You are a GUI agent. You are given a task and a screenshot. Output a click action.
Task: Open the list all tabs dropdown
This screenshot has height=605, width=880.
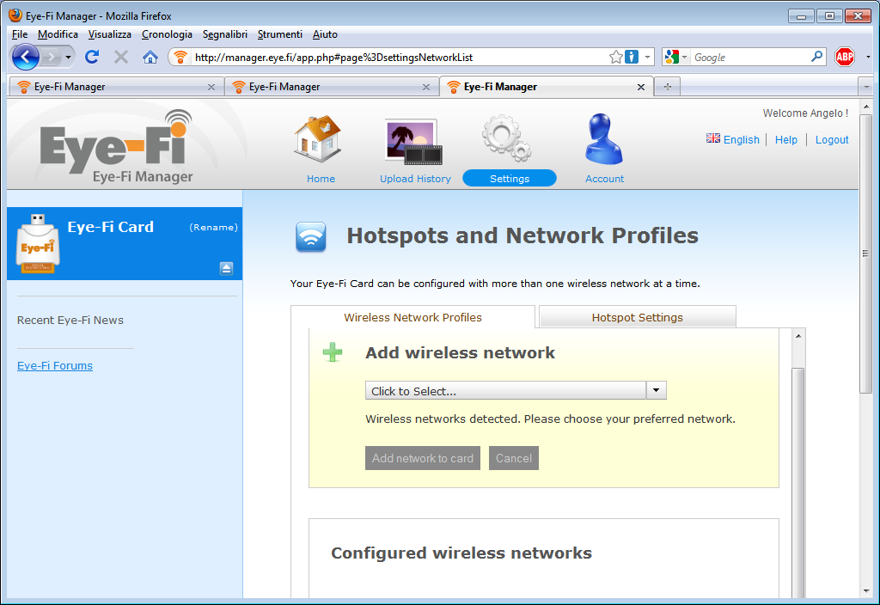866,87
